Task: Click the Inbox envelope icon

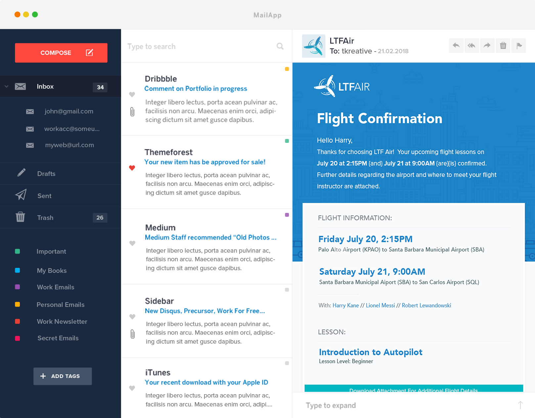Action: pos(21,86)
